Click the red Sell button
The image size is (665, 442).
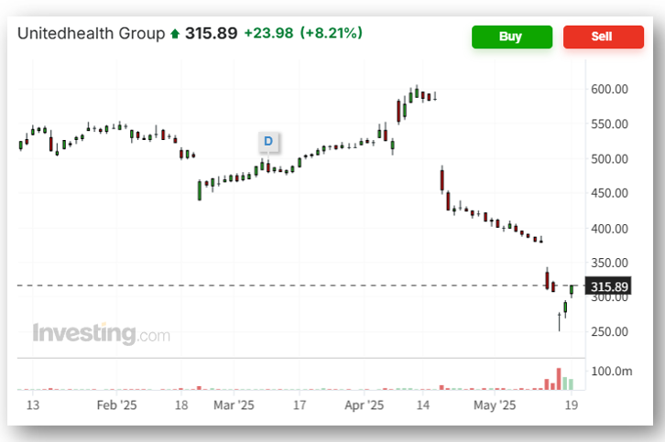(x=603, y=37)
